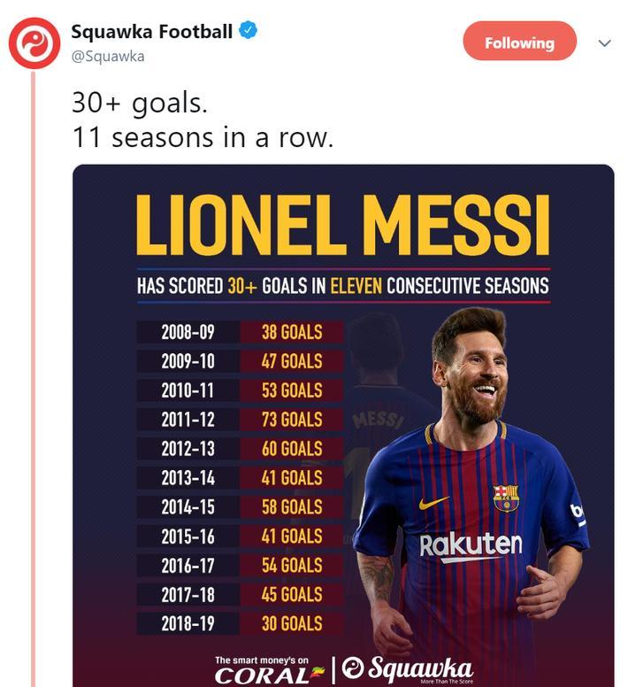
Task: Click the '73 GOALS' stat cell
Action: [292, 420]
